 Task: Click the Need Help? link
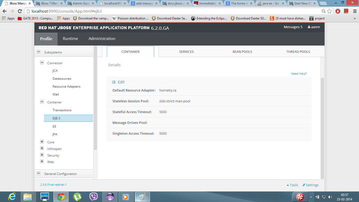tap(299, 74)
